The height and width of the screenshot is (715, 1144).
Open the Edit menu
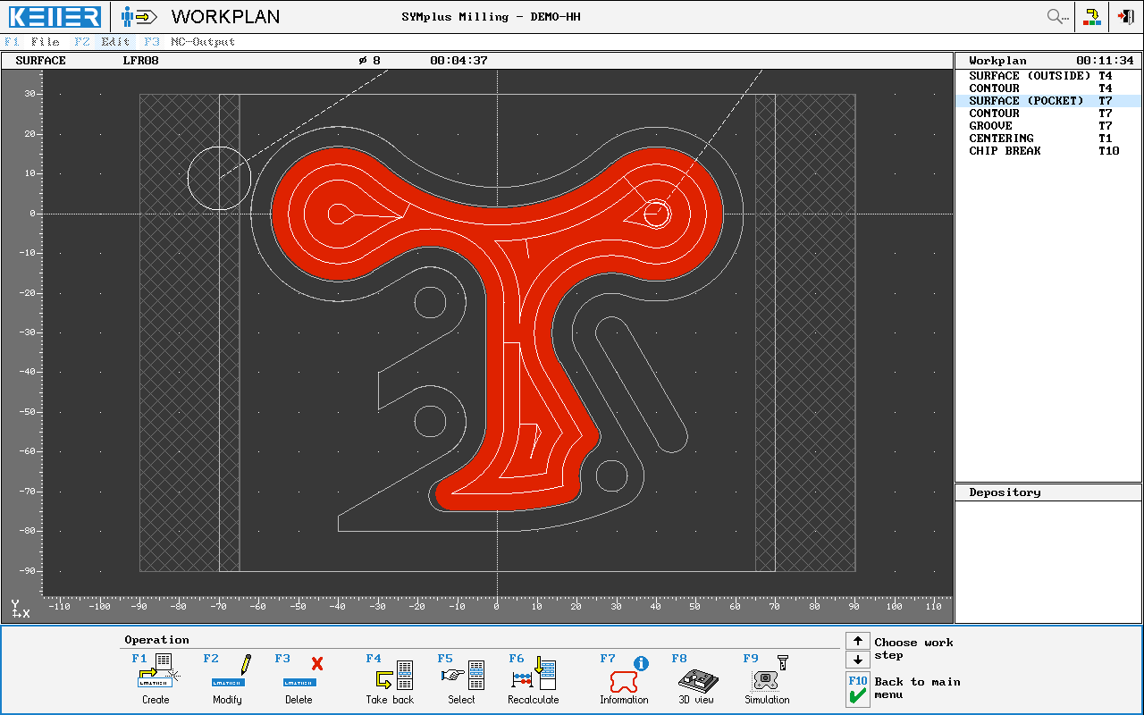[x=115, y=42]
